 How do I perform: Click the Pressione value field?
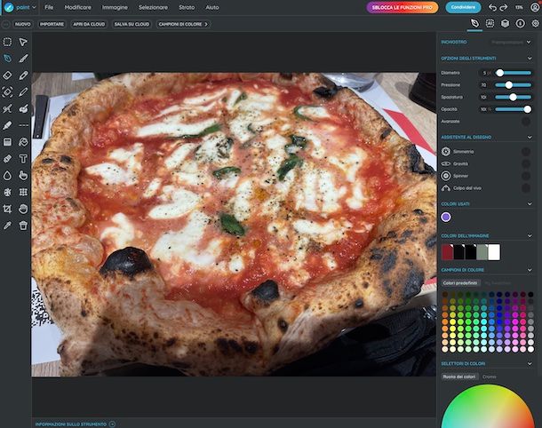pyautogui.click(x=485, y=85)
